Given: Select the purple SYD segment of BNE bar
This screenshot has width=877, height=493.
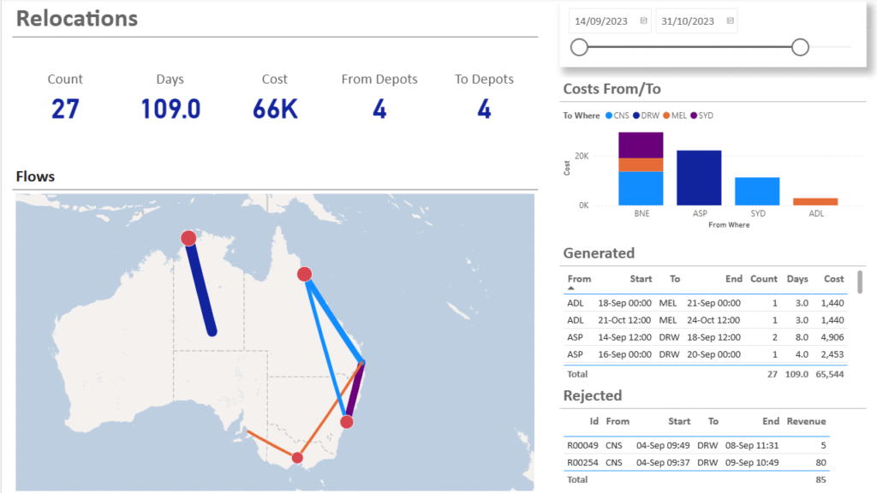Looking at the screenshot, I should tap(641, 145).
